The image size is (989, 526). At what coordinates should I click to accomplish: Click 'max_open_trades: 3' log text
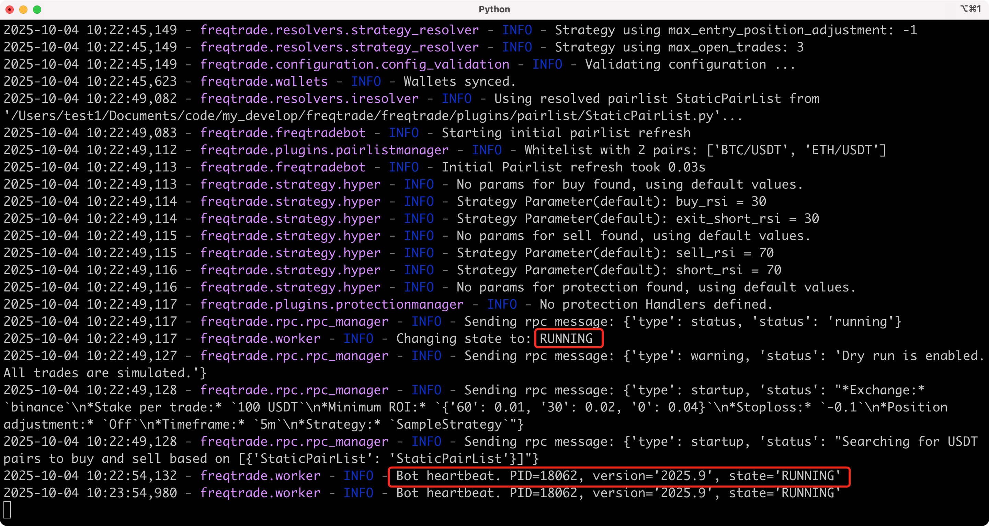(x=736, y=47)
